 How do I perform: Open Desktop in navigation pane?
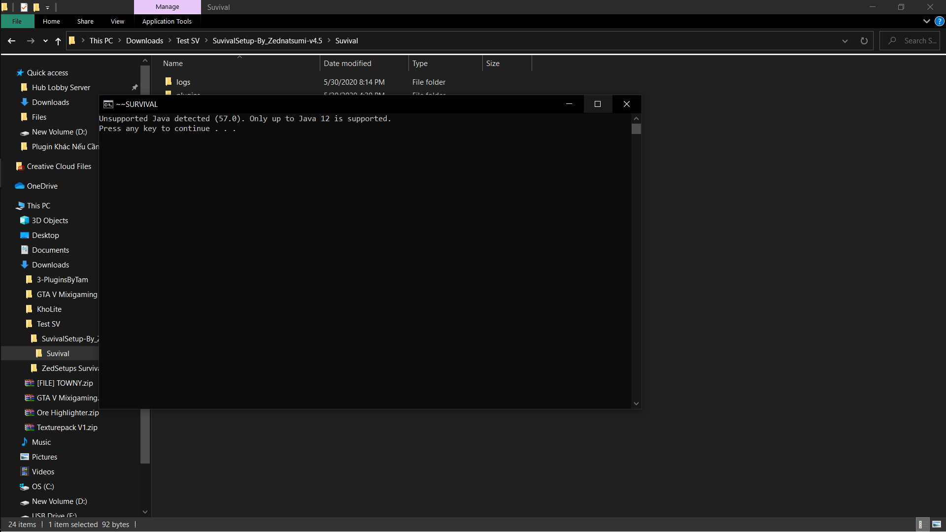[45, 235]
